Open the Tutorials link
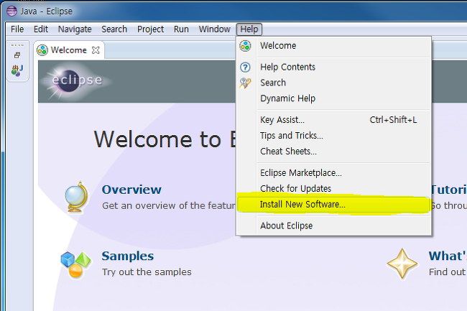 point(449,190)
